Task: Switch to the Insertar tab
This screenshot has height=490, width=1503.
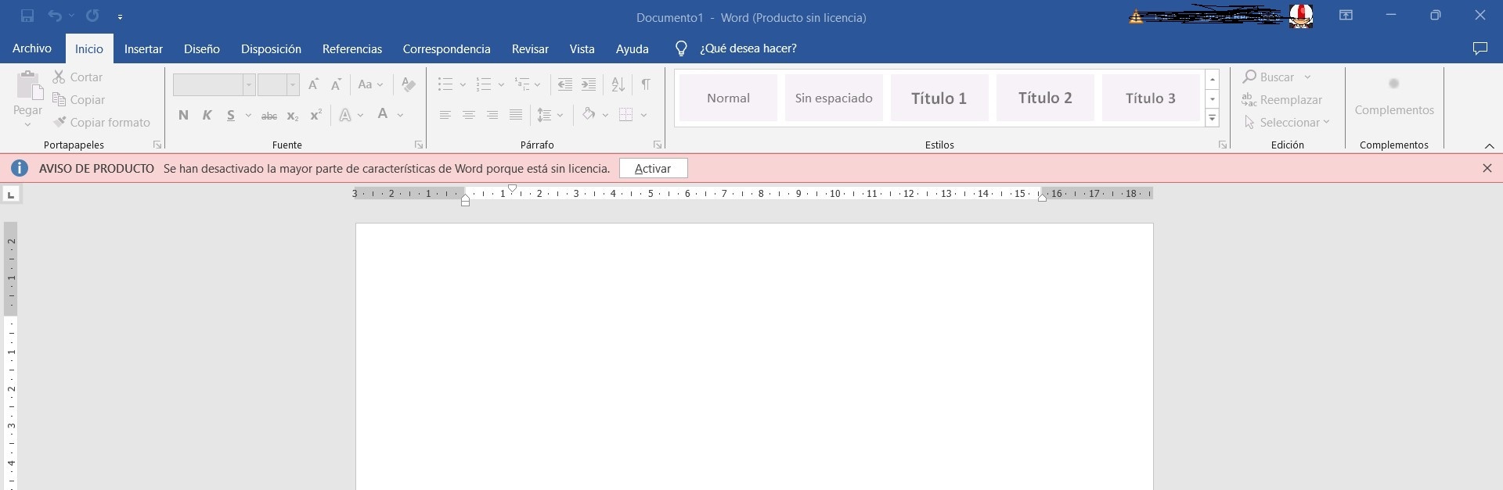Action: tap(143, 48)
